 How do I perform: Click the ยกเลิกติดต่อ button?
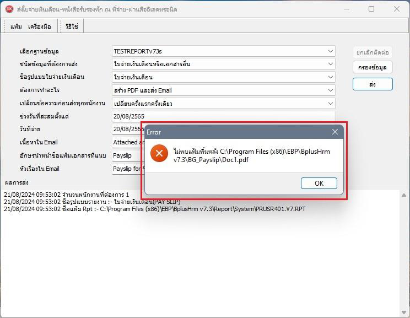[x=372, y=52]
